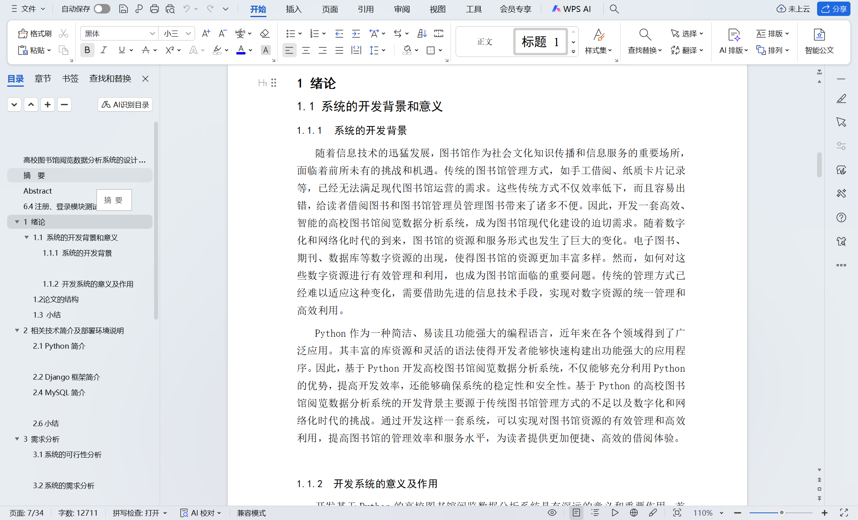Open the Find and Replace dropdown
The image size is (858, 520).
click(645, 50)
